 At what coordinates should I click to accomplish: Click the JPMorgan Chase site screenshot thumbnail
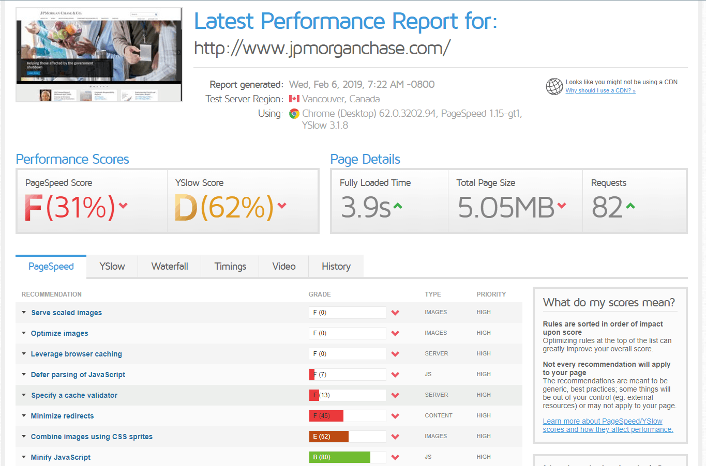click(99, 55)
